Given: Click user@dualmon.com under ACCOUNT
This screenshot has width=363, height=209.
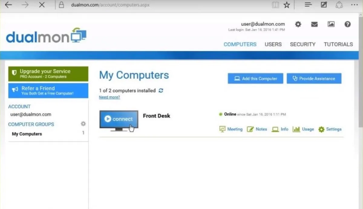Looking at the screenshot, I should point(31,114).
